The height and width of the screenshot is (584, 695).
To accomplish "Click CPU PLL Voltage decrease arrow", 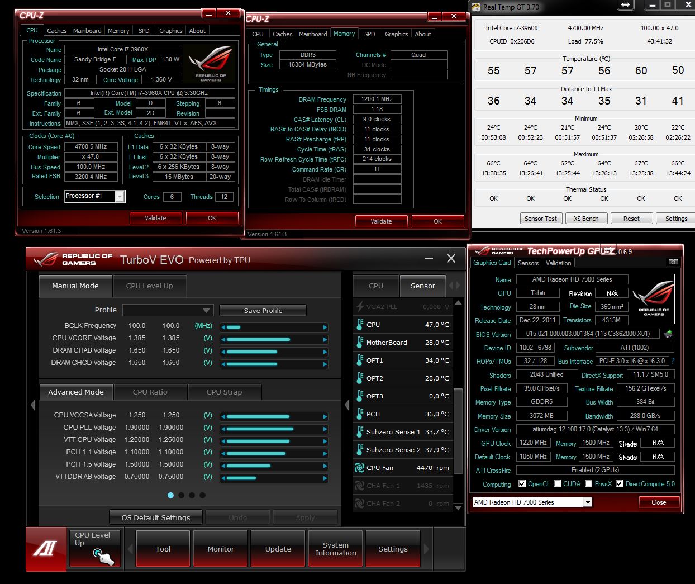I will click(x=223, y=429).
